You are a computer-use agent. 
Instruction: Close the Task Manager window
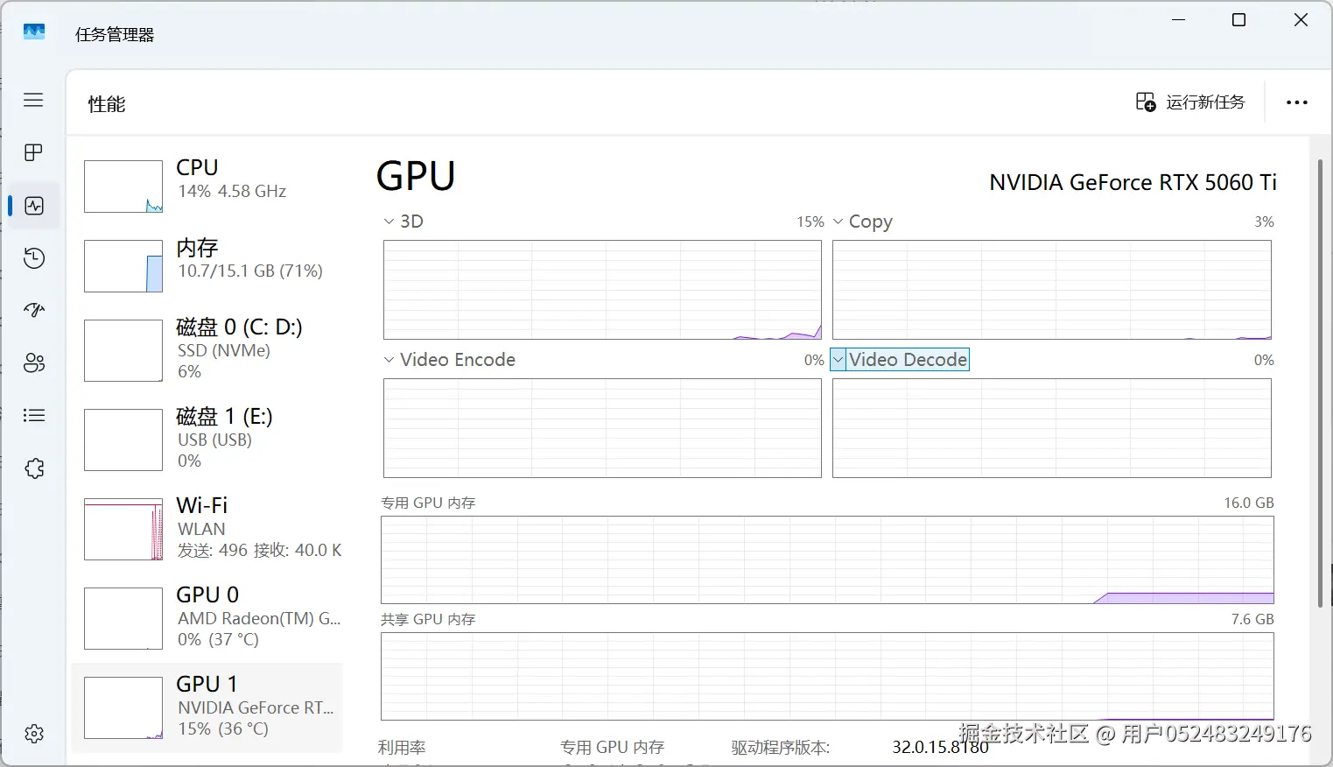tap(1301, 20)
